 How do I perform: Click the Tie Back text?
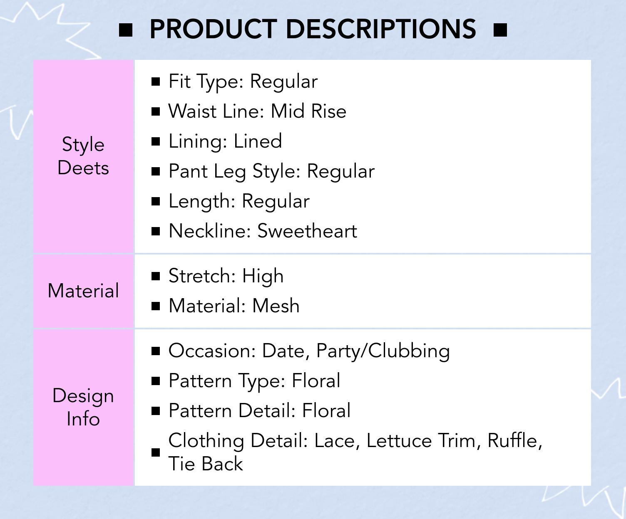206,464
